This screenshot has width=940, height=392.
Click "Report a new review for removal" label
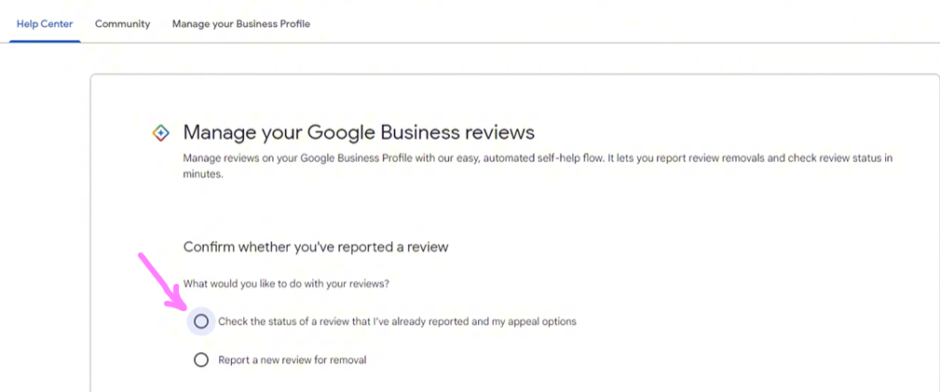292,359
